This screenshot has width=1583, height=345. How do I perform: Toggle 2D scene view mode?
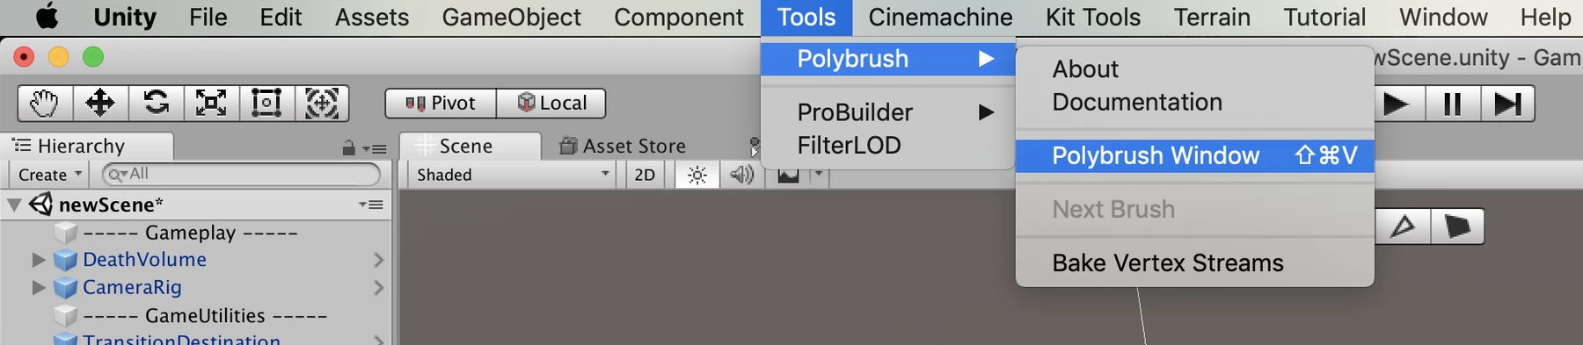click(645, 175)
